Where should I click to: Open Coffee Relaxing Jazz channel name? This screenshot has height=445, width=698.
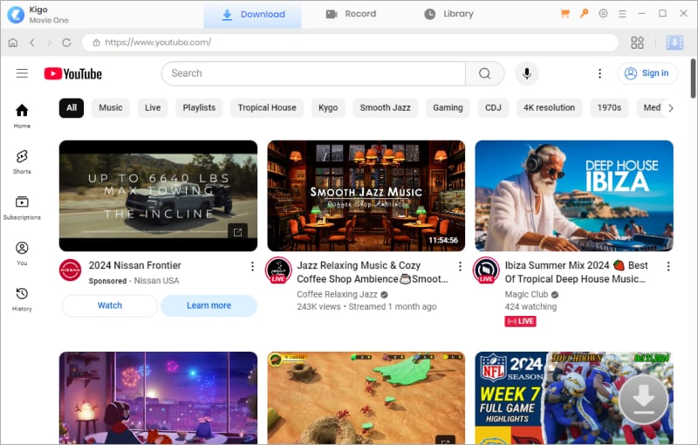coord(338,295)
